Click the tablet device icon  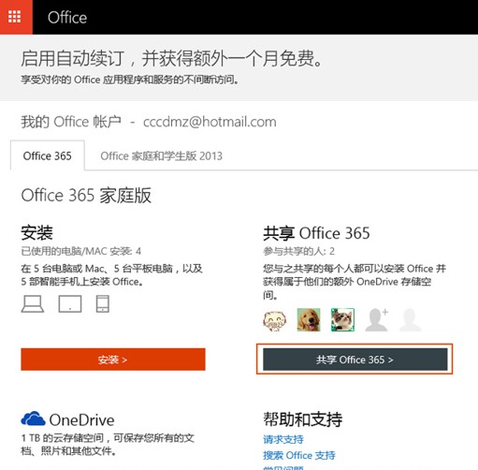pyautogui.click(x=70, y=304)
